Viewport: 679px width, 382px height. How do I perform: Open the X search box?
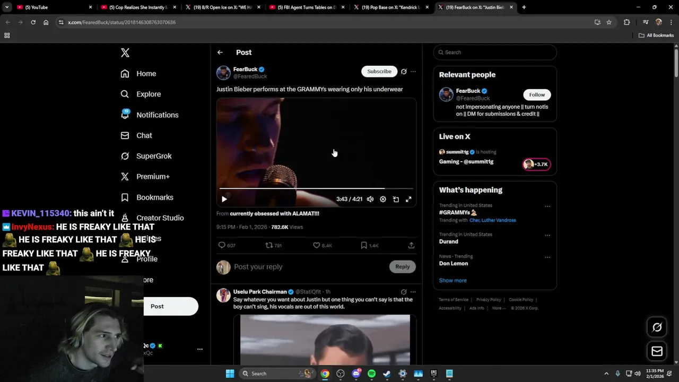[x=495, y=53]
